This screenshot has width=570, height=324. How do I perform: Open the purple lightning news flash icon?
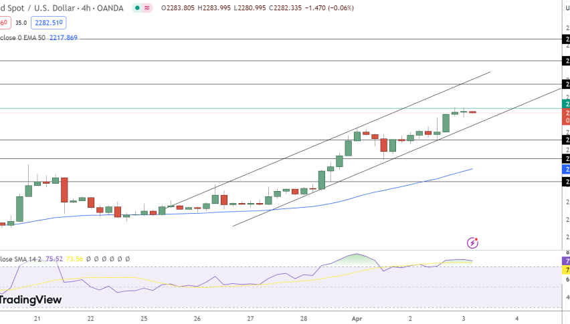[x=472, y=242]
